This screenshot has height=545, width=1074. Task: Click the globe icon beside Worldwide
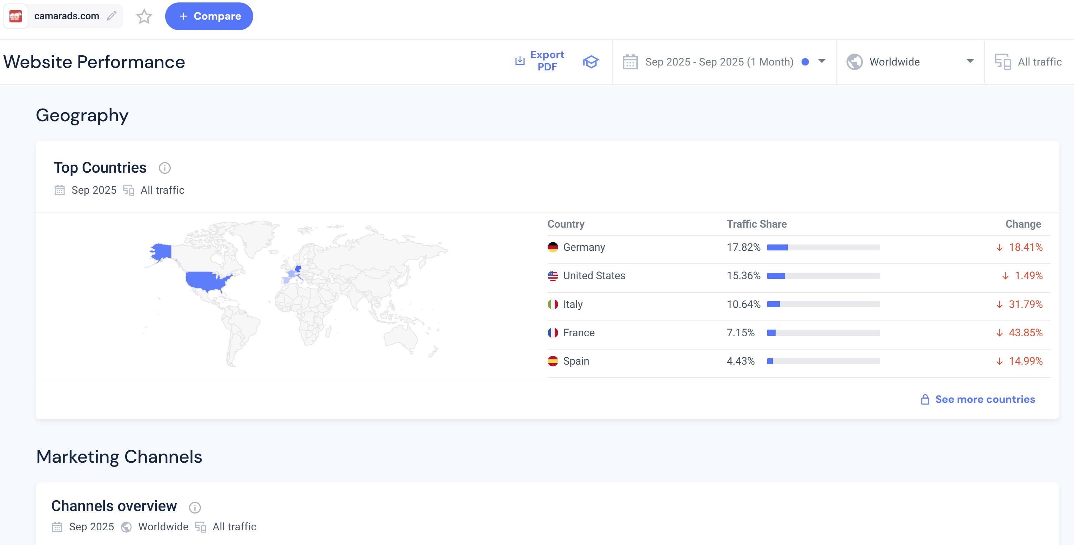tap(854, 62)
